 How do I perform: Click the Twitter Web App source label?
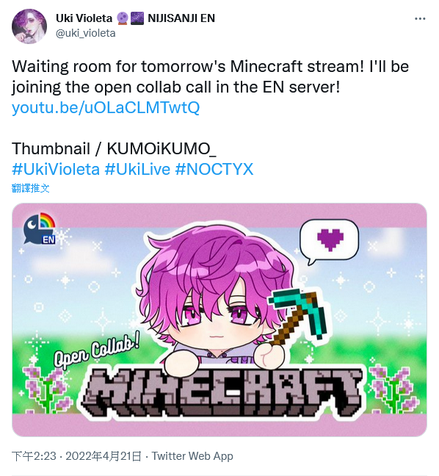click(x=192, y=456)
